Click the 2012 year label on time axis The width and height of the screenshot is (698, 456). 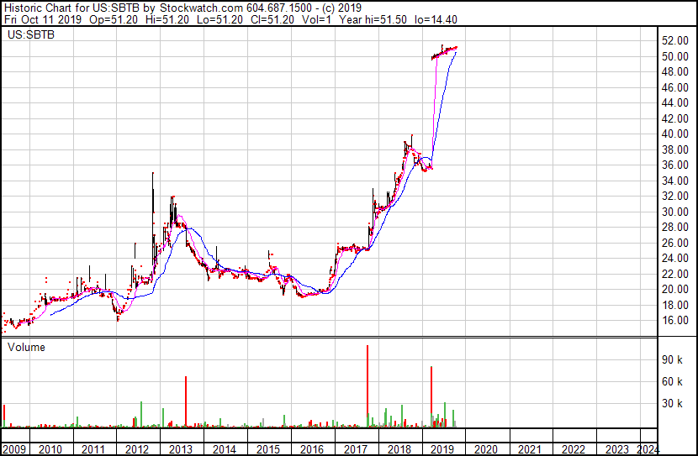tap(137, 449)
